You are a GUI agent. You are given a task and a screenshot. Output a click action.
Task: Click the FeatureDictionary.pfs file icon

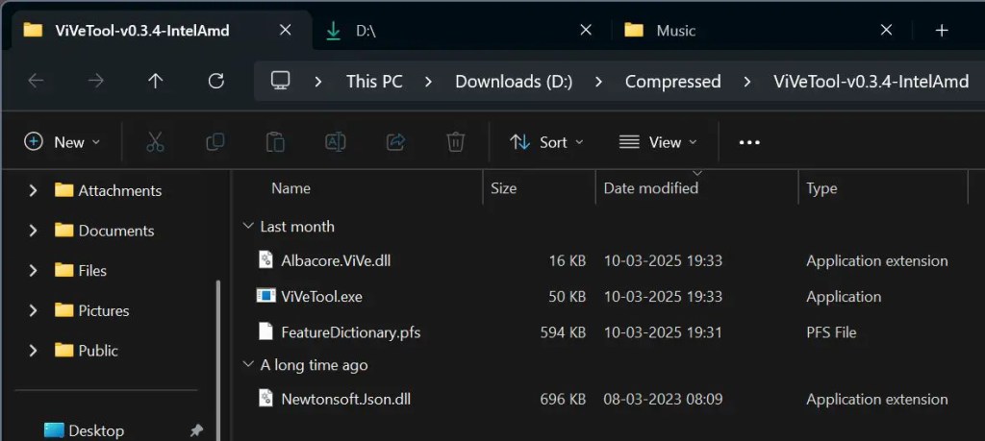point(266,331)
